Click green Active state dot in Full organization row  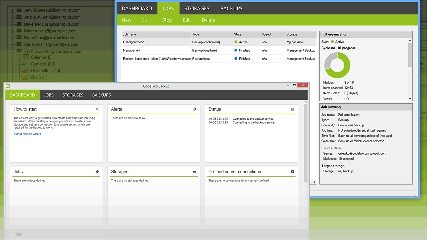236,42
